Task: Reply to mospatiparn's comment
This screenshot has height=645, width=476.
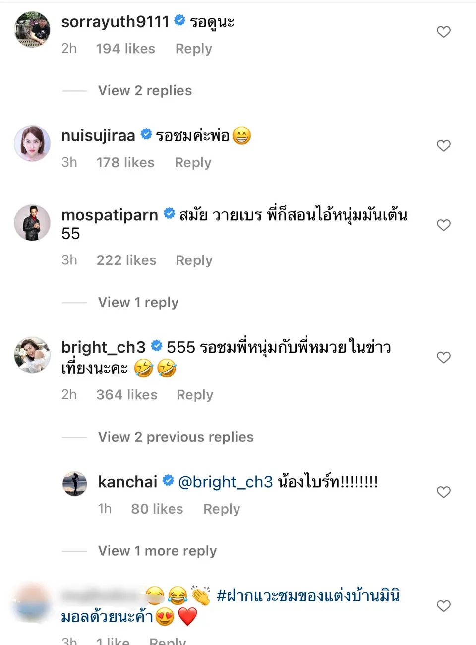Action: 194,260
